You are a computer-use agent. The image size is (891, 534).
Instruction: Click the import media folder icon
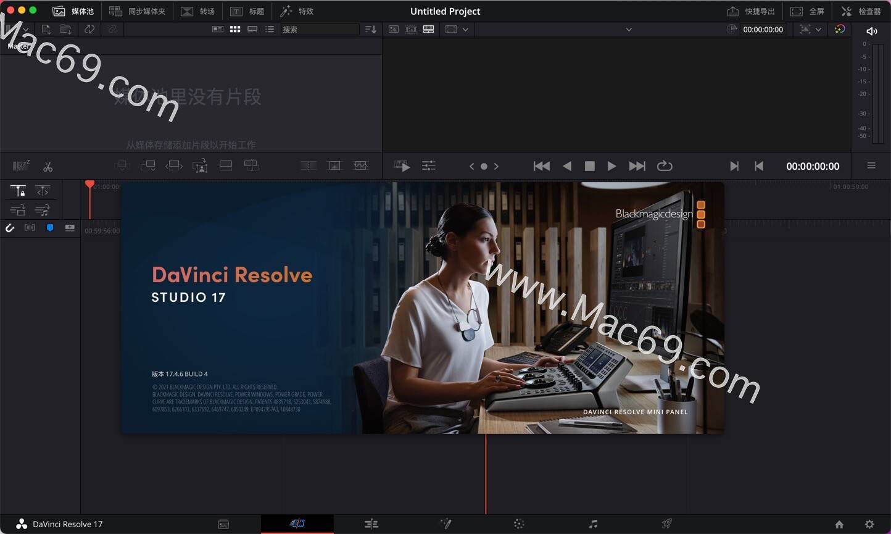tap(65, 29)
